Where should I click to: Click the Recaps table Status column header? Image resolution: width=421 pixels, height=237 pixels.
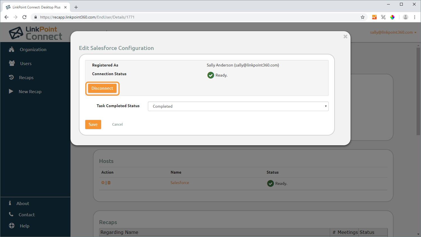click(373, 232)
